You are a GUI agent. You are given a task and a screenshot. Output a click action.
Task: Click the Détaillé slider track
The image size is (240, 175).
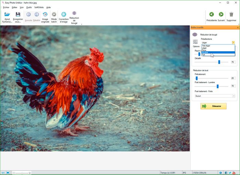[x=206, y=62]
